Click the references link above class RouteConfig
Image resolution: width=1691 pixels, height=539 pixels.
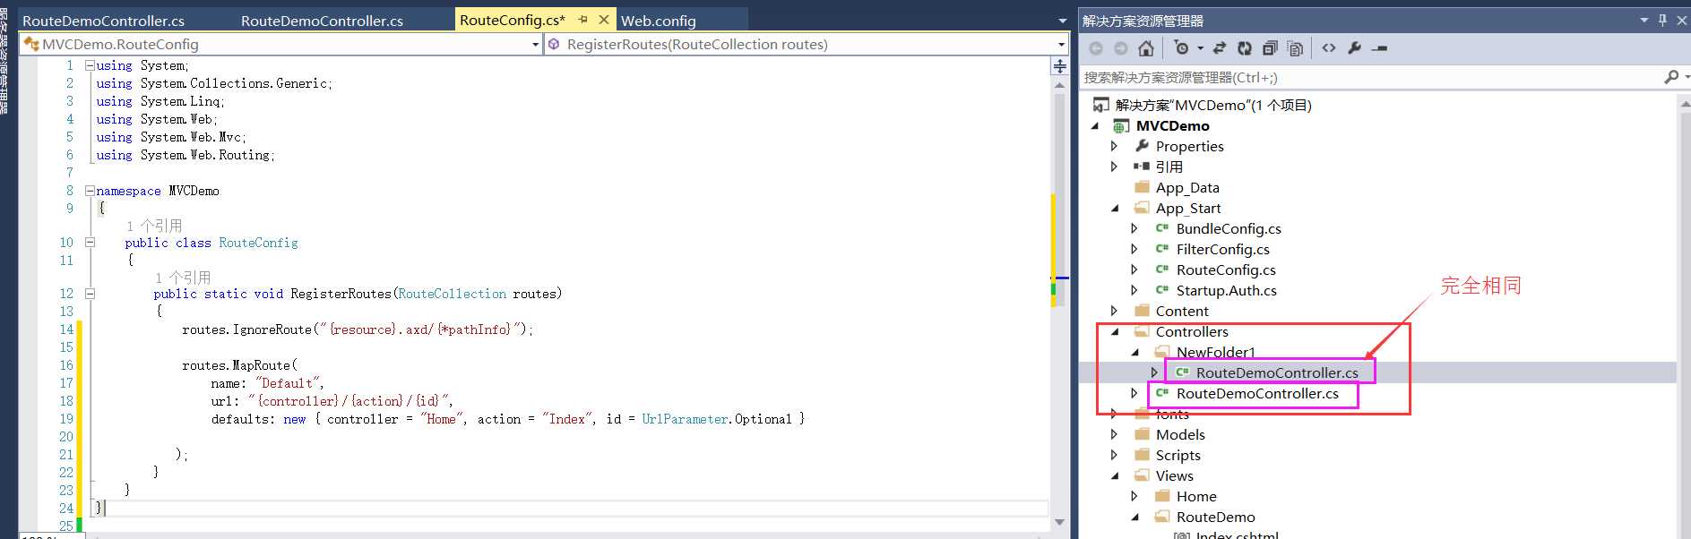tap(153, 226)
